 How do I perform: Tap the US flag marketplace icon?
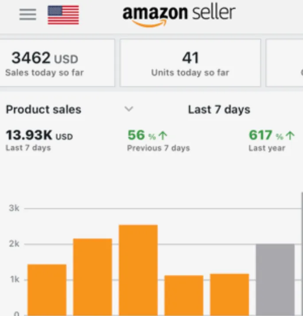tap(63, 15)
